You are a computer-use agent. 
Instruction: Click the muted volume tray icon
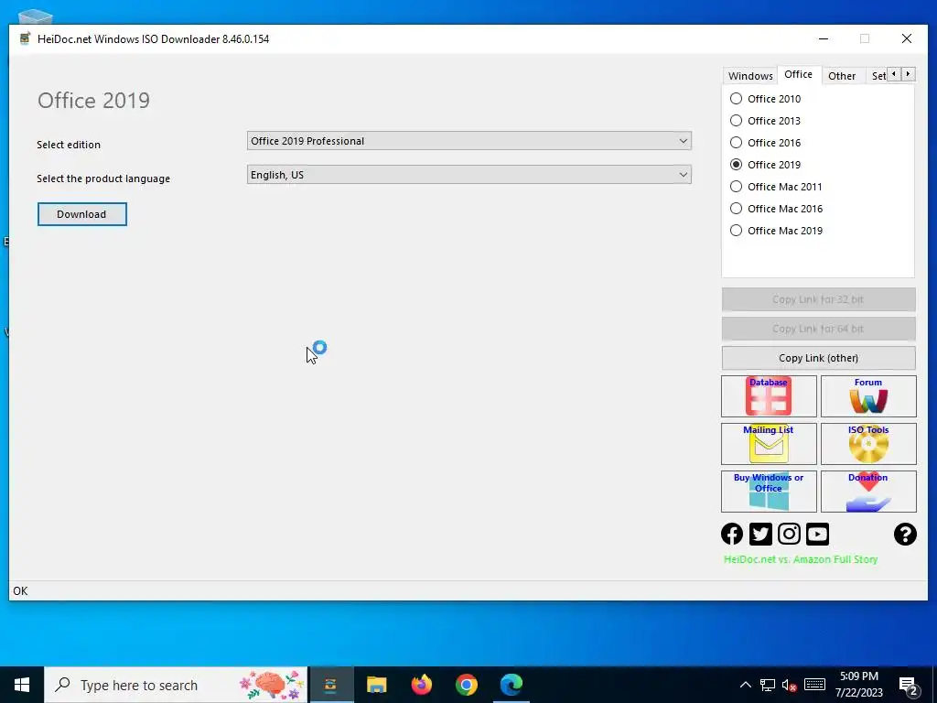(x=789, y=685)
